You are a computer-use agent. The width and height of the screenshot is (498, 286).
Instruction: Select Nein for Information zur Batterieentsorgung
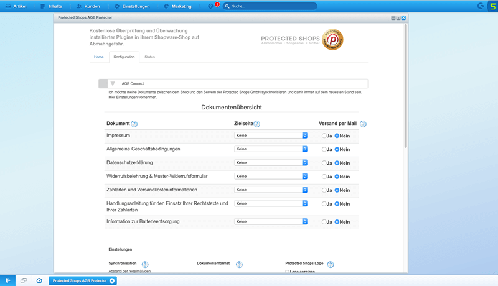pos(337,222)
